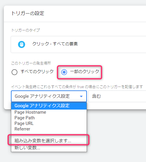
Task: Open the Google アナリティクス設定 variable combo box
Action: (x=49, y=96)
